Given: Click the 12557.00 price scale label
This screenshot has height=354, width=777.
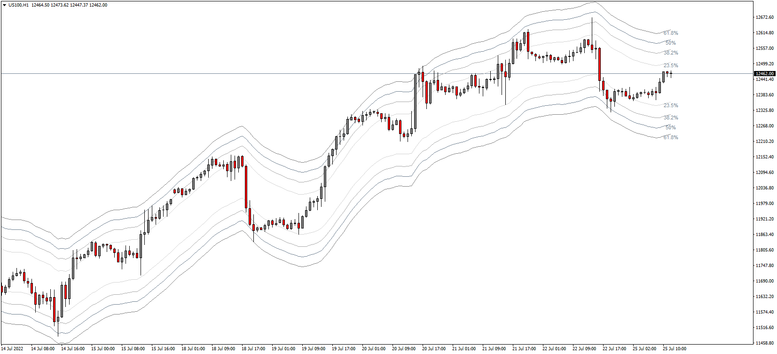Looking at the screenshot, I should click(x=765, y=48).
